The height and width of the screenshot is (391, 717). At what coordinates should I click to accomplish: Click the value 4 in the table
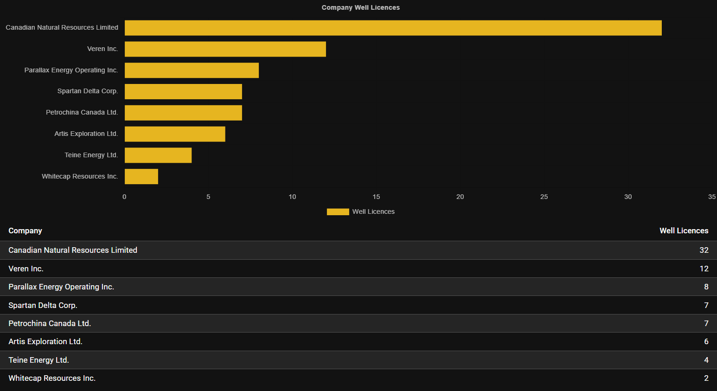pos(706,360)
